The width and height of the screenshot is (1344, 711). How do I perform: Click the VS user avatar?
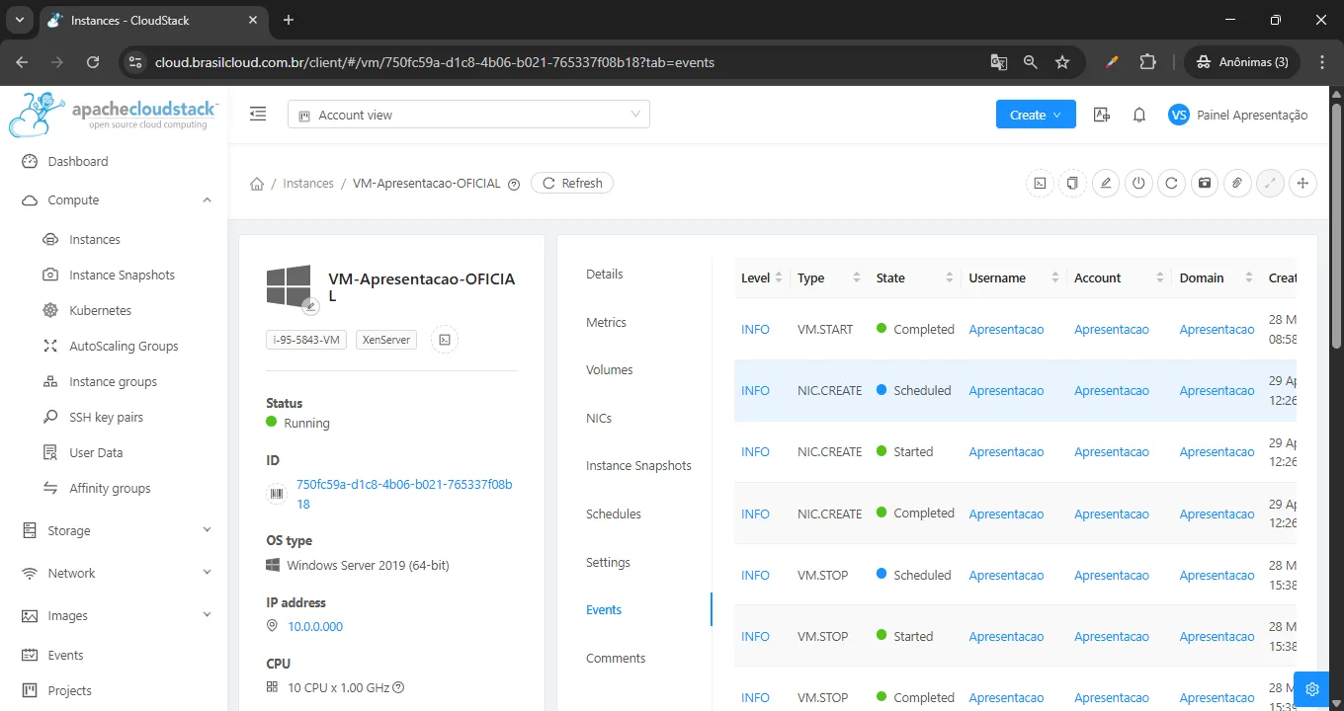[1178, 115]
